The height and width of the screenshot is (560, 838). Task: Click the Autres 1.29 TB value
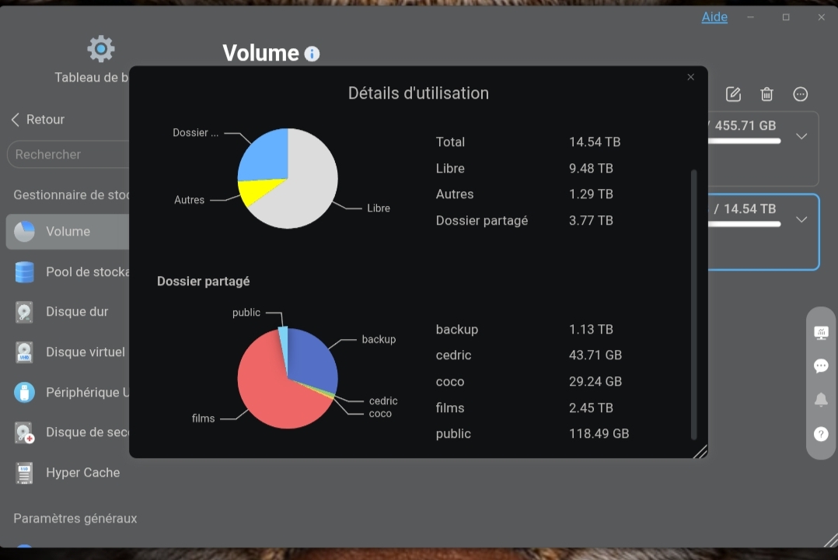[x=591, y=194]
